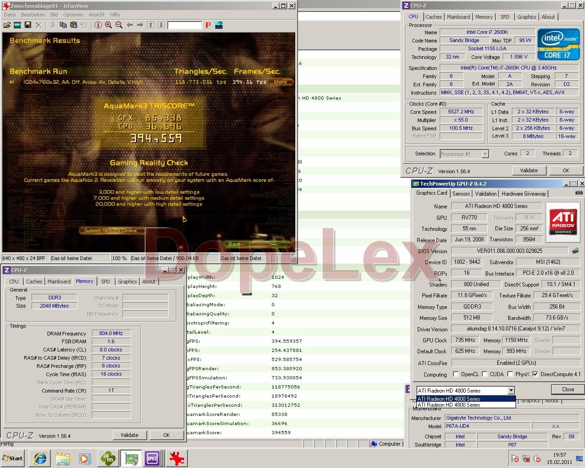Zoom in with magnifier plus icon
Viewport: 585px width, 468px height.
tap(108, 25)
